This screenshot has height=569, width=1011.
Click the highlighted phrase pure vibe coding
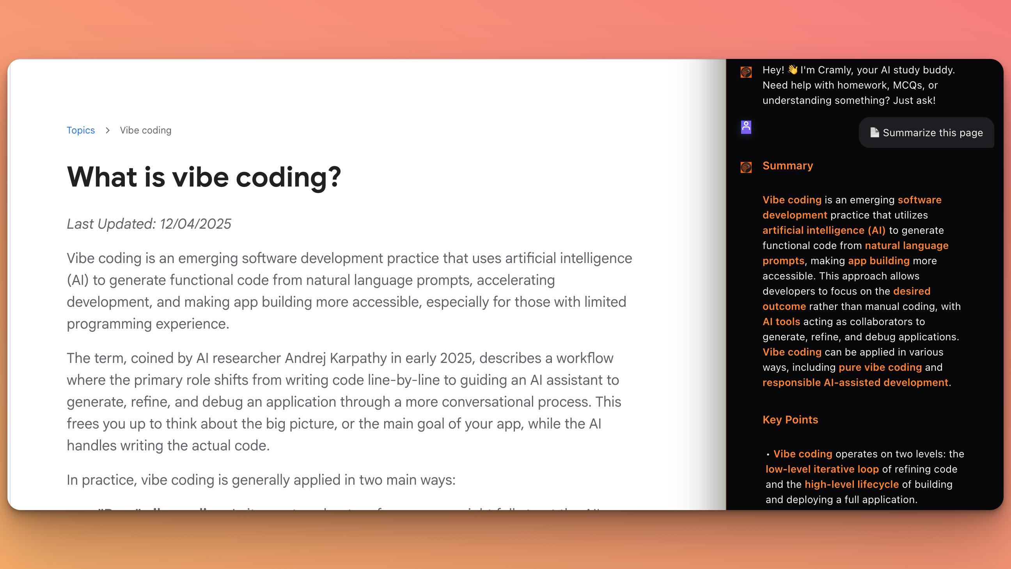pos(880,367)
